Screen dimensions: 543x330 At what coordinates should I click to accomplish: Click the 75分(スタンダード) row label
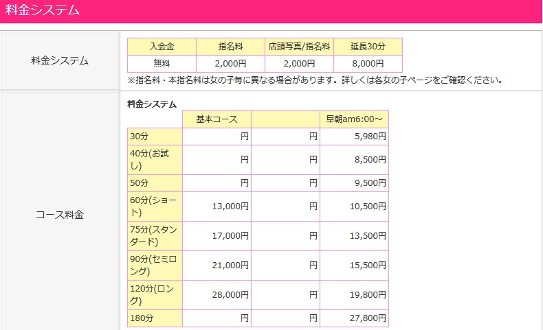tap(155, 236)
